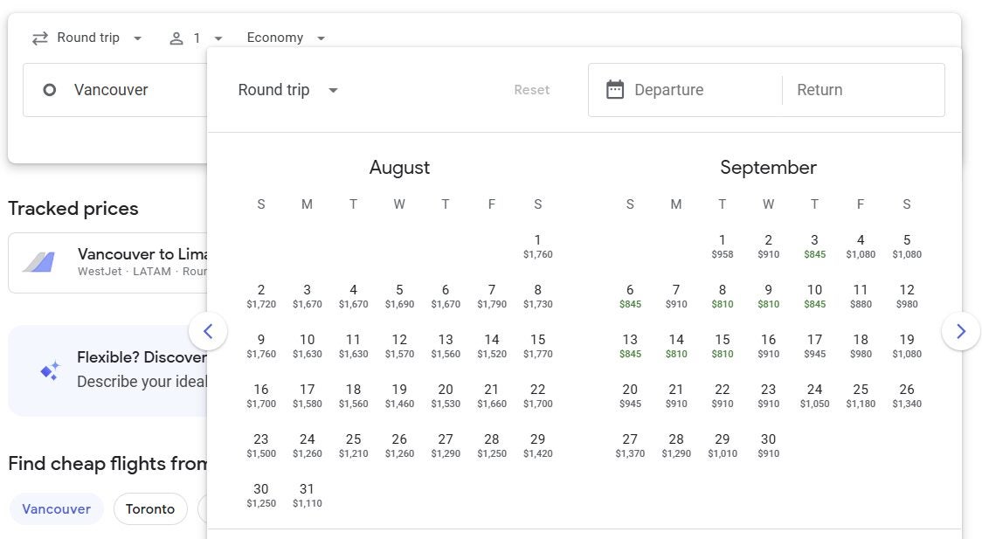Pick August 31 priced at $1,110

tap(307, 495)
